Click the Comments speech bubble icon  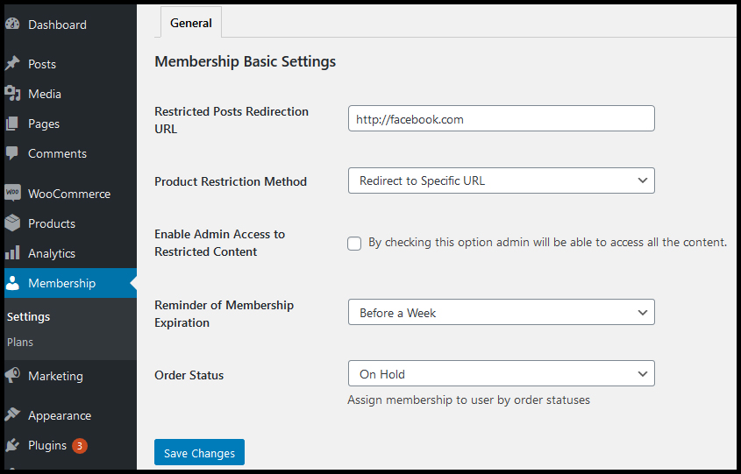13,153
